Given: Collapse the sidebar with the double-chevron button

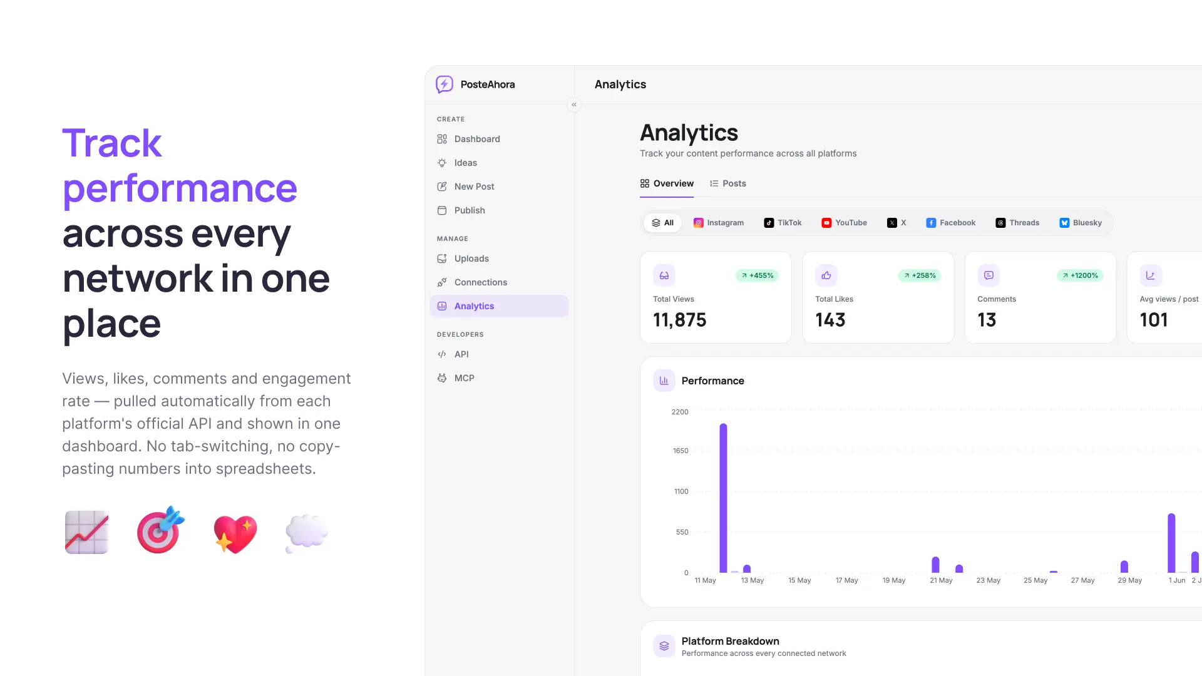Looking at the screenshot, I should point(574,105).
